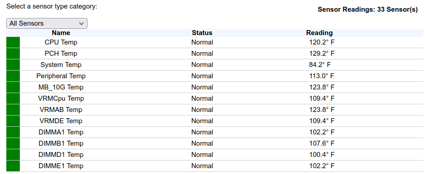
Task: Click the Normal status of DIMMA1 Temp
Action: 202,132
